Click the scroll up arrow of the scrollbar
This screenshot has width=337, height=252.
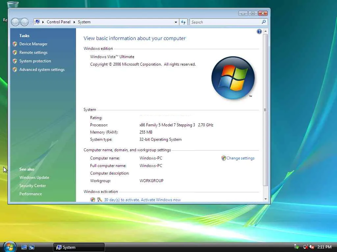[266, 31]
